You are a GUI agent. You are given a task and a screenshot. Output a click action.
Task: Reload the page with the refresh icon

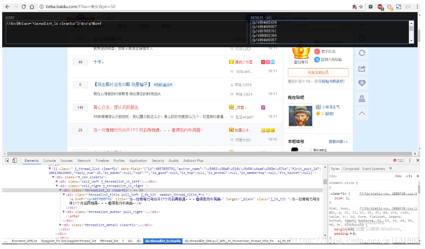[x=24, y=7]
